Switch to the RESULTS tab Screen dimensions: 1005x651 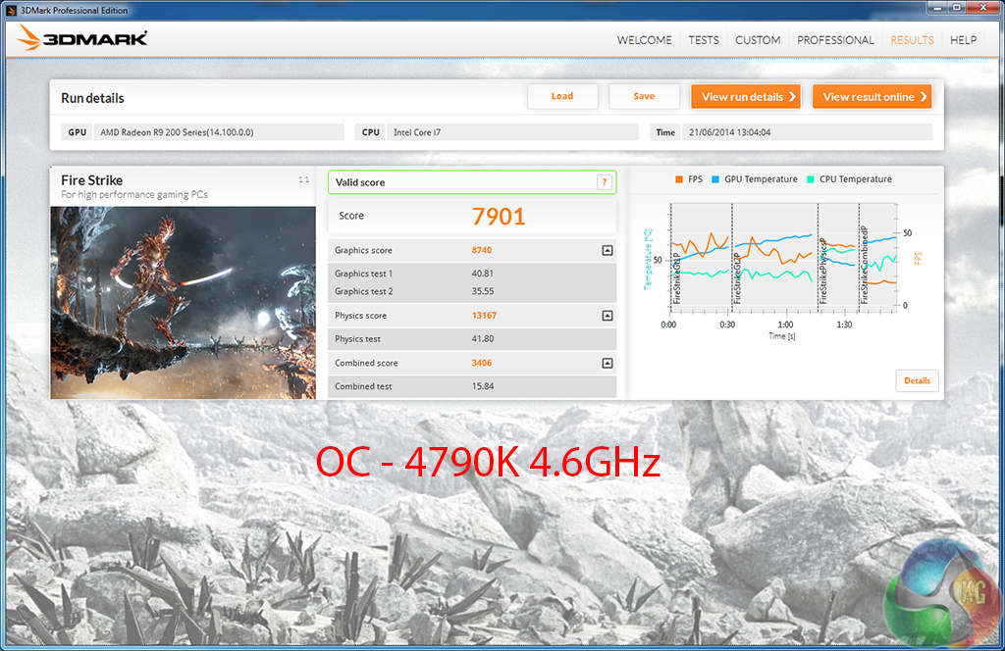tap(912, 40)
